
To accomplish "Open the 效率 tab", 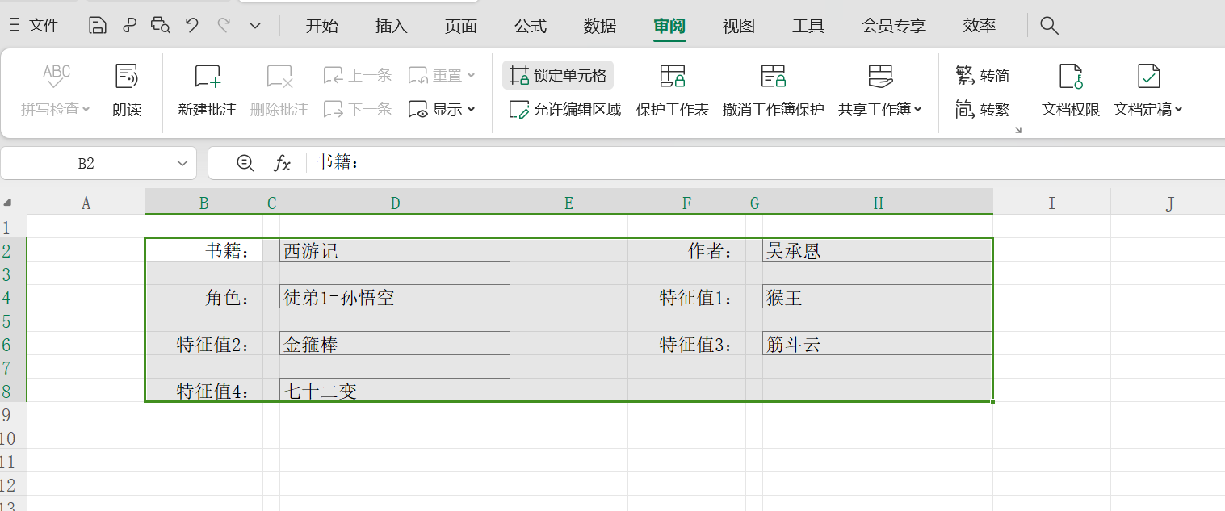I will 980,26.
